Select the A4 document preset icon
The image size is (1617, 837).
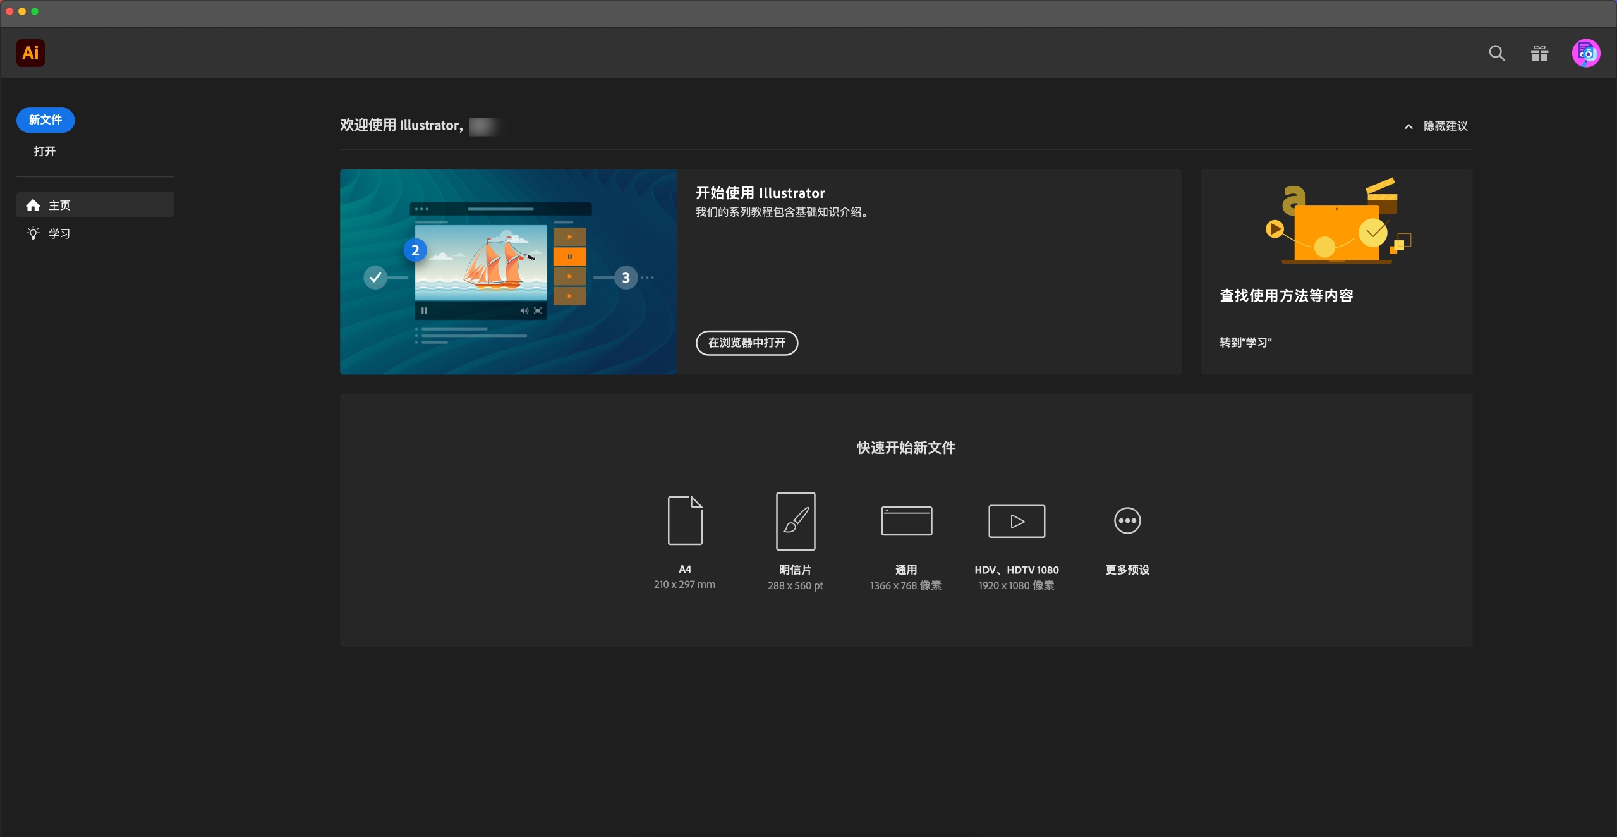point(685,520)
